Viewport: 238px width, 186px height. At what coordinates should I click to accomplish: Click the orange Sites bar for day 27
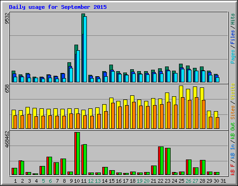(197, 113)
